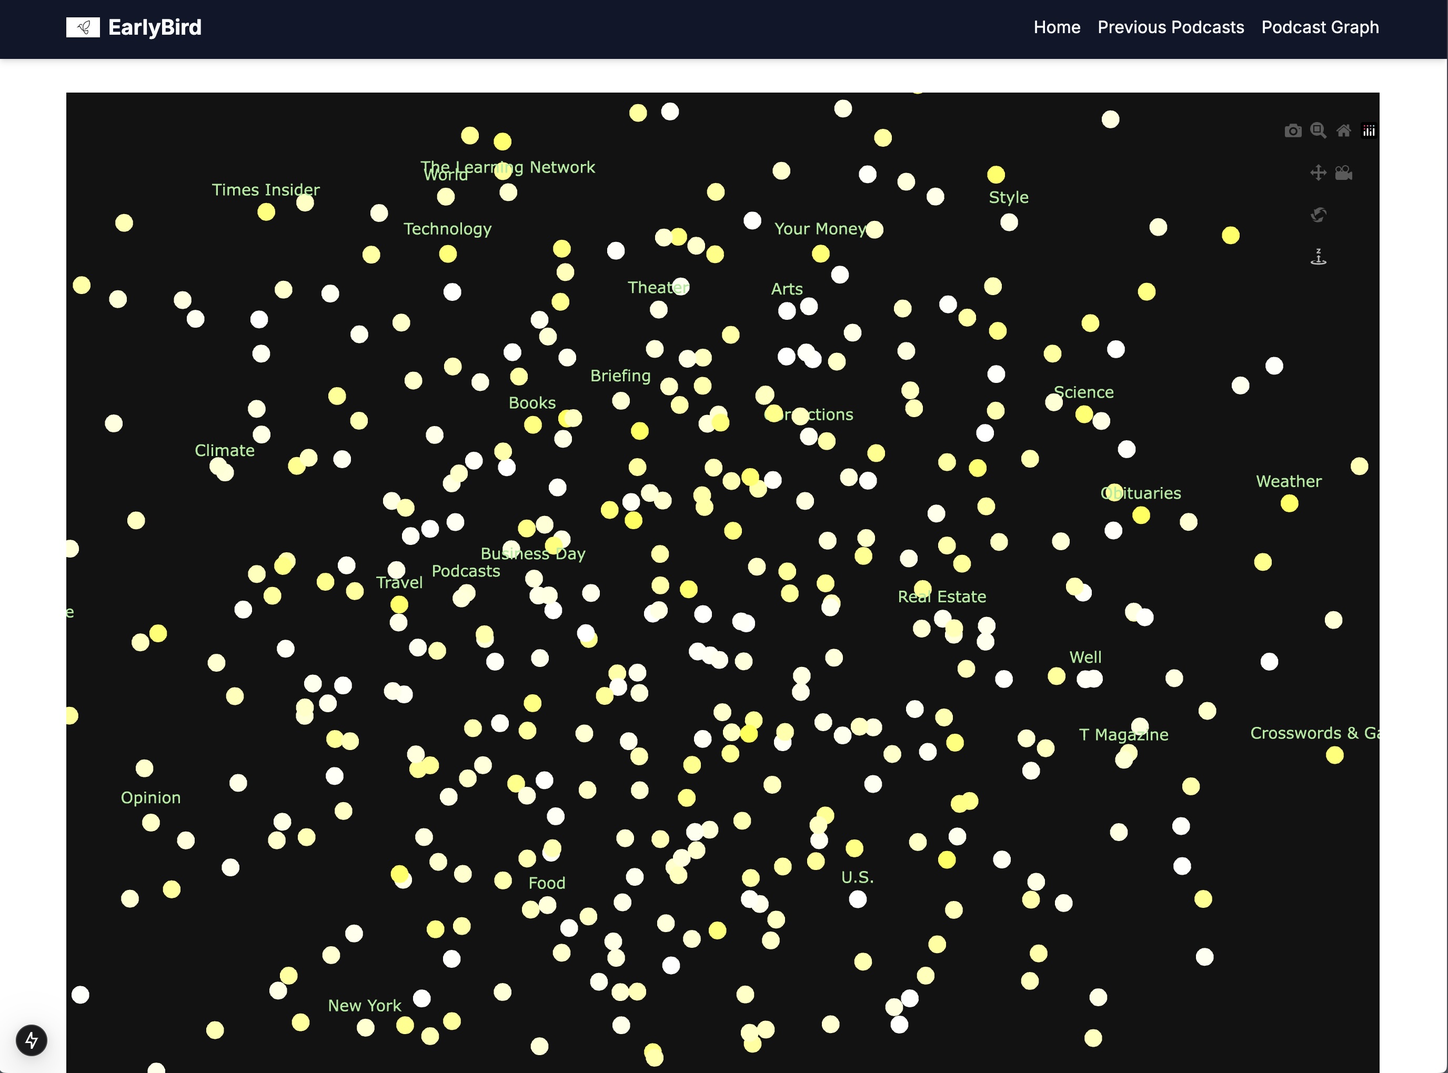This screenshot has width=1448, height=1073.
Task: Download plot as PNG camera icon
Action: (1293, 131)
